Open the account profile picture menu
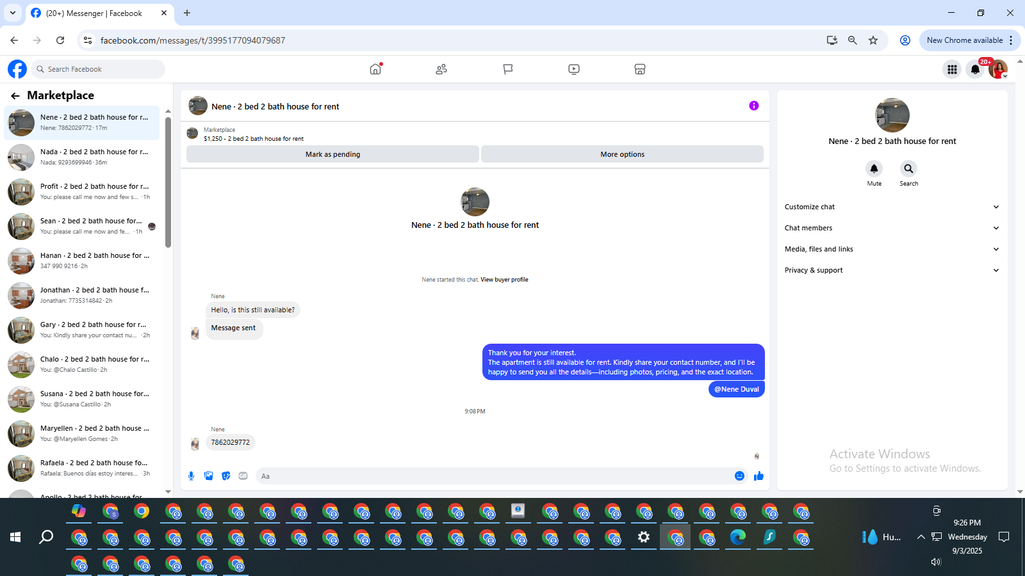Image resolution: width=1025 pixels, height=576 pixels. point(998,69)
